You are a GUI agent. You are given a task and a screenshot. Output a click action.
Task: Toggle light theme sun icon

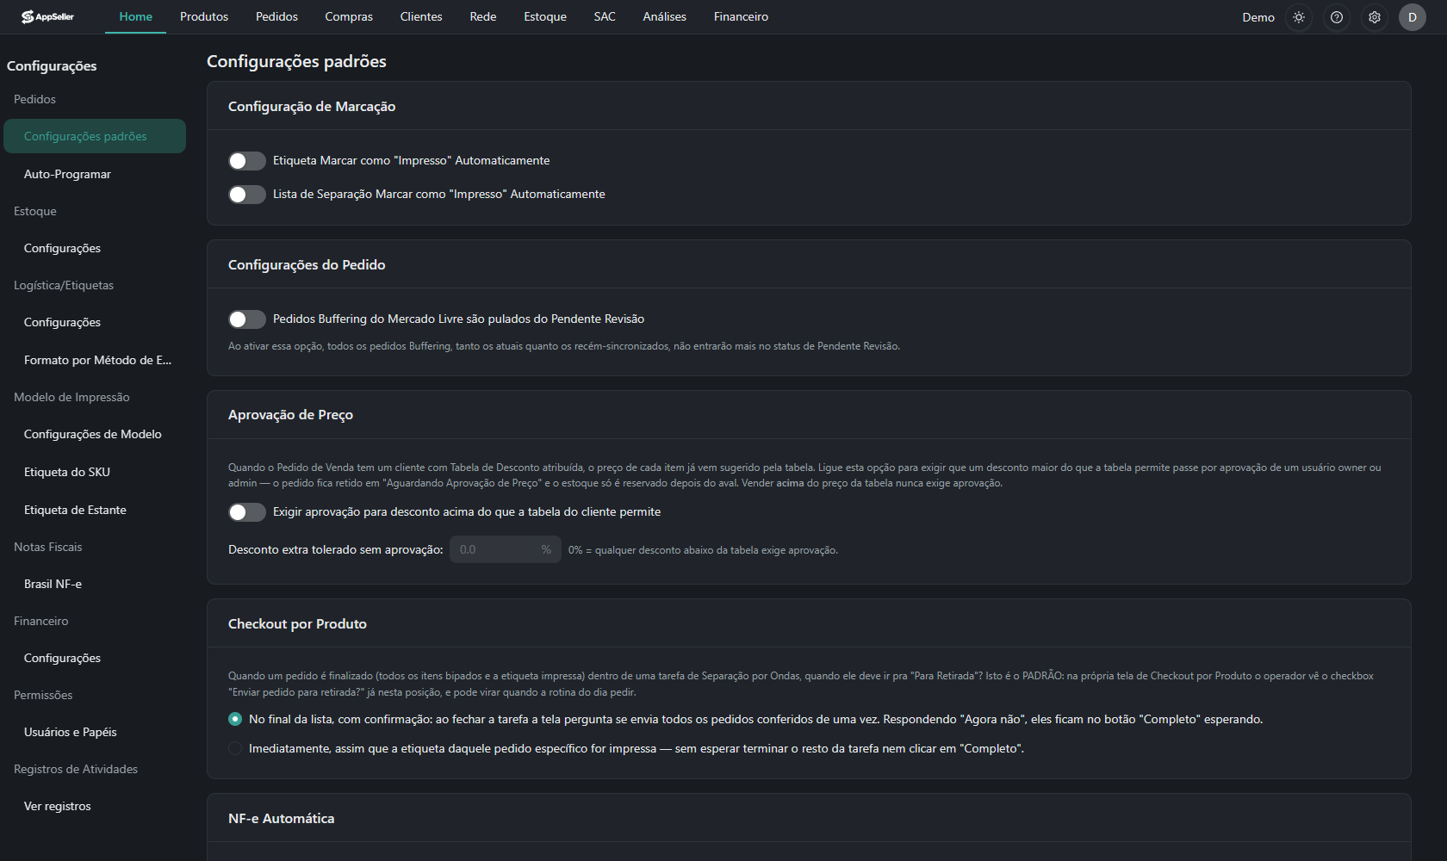click(x=1299, y=17)
